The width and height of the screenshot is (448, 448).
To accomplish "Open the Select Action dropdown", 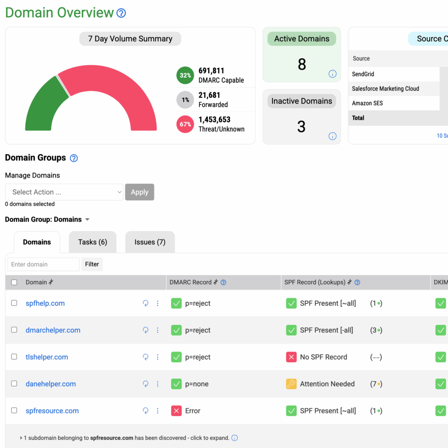I will [64, 192].
